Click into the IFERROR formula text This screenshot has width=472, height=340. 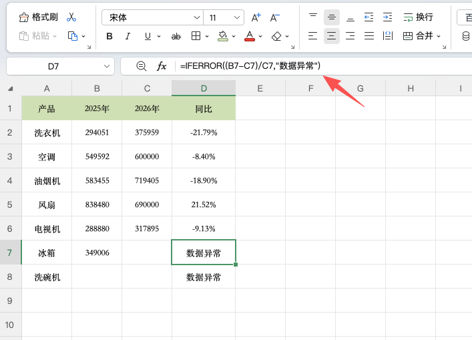[x=250, y=66]
